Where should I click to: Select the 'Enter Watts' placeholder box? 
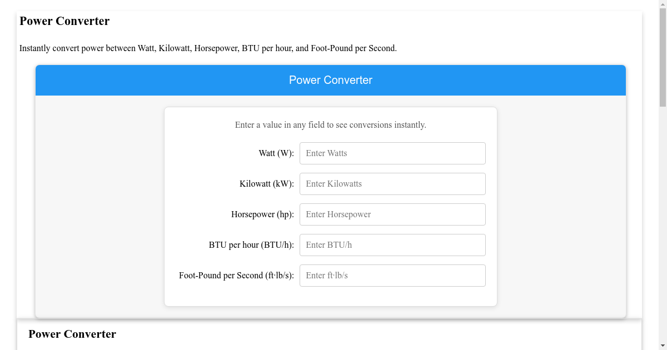tap(392, 153)
